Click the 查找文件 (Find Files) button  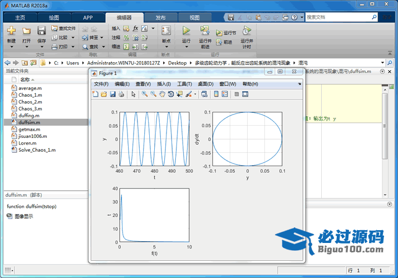tap(63, 28)
